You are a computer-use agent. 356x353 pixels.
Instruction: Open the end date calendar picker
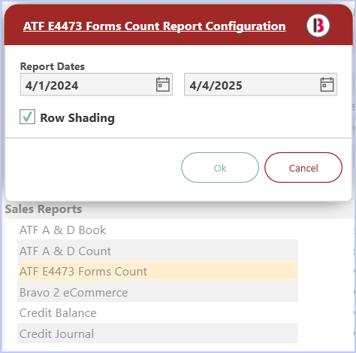(x=327, y=84)
